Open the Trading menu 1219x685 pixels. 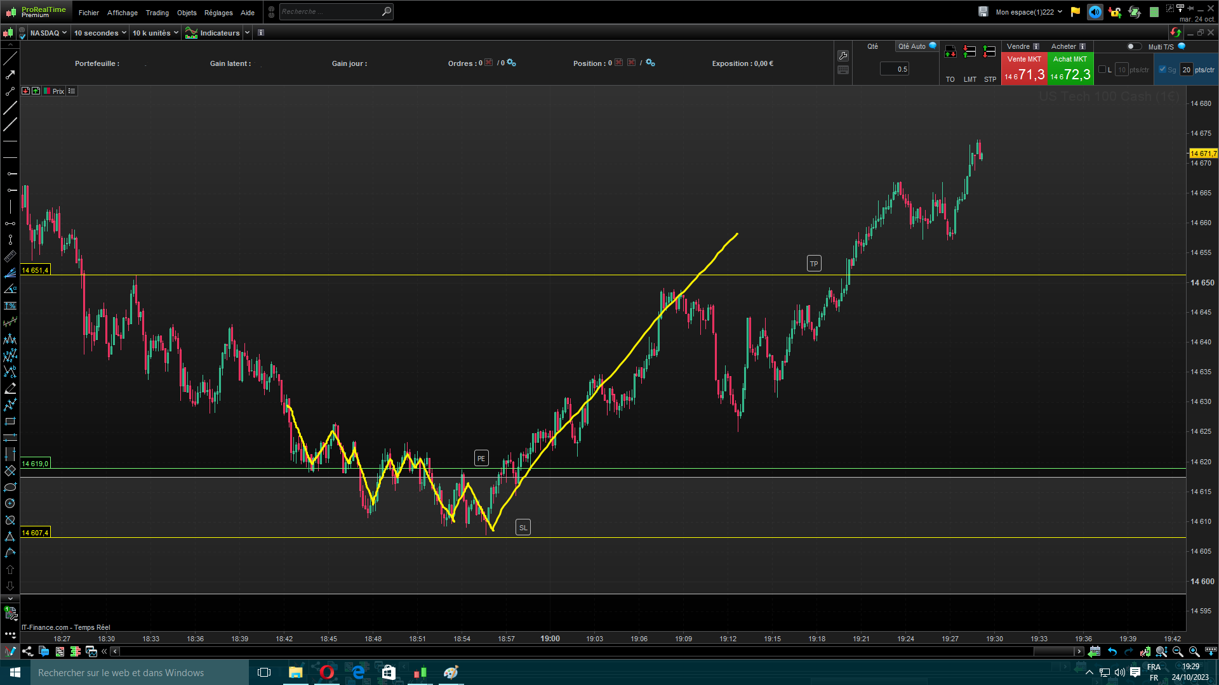point(157,13)
